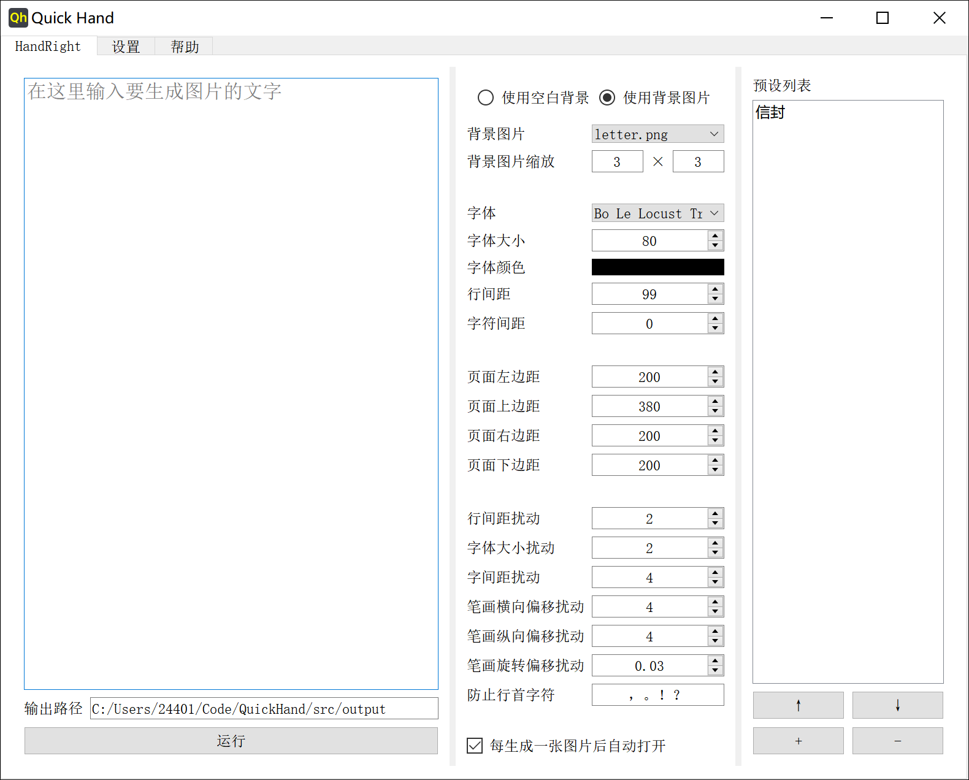969x780 pixels.
Task: Click the 字体大小 value field showing 80
Action: tap(649, 240)
